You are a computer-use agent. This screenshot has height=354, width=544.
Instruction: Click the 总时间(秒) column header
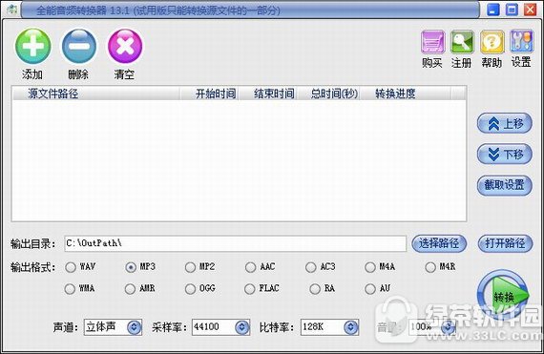click(328, 94)
